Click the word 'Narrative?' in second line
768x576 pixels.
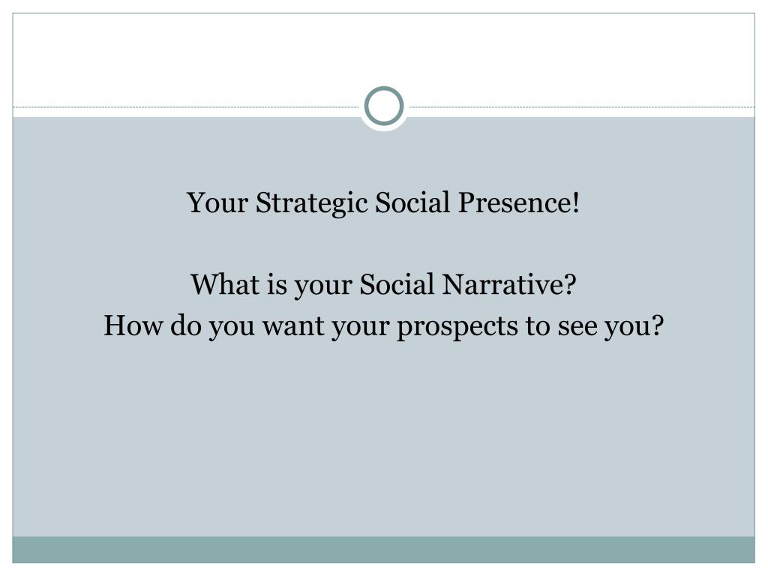click(509, 284)
